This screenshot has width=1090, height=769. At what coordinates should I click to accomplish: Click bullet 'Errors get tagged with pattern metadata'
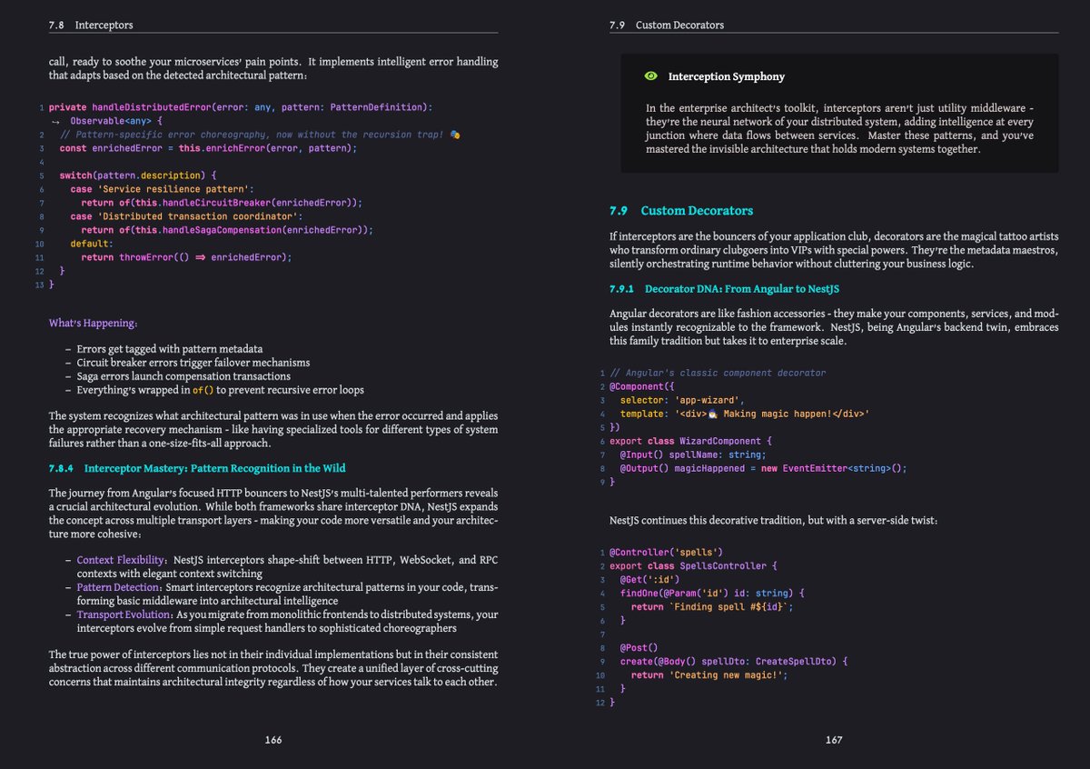(x=170, y=348)
